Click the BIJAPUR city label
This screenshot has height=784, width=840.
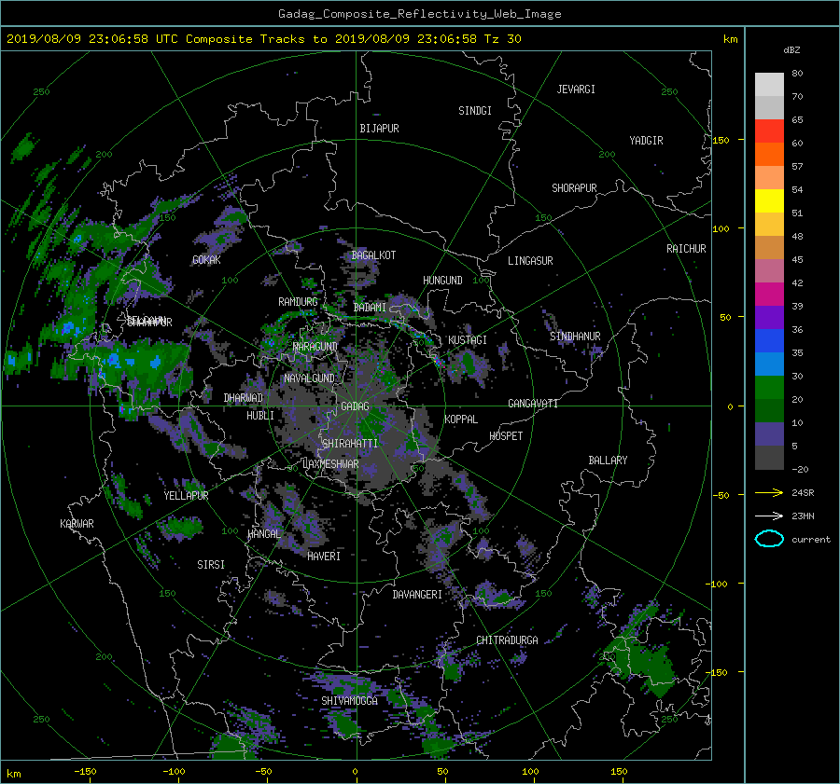click(379, 129)
